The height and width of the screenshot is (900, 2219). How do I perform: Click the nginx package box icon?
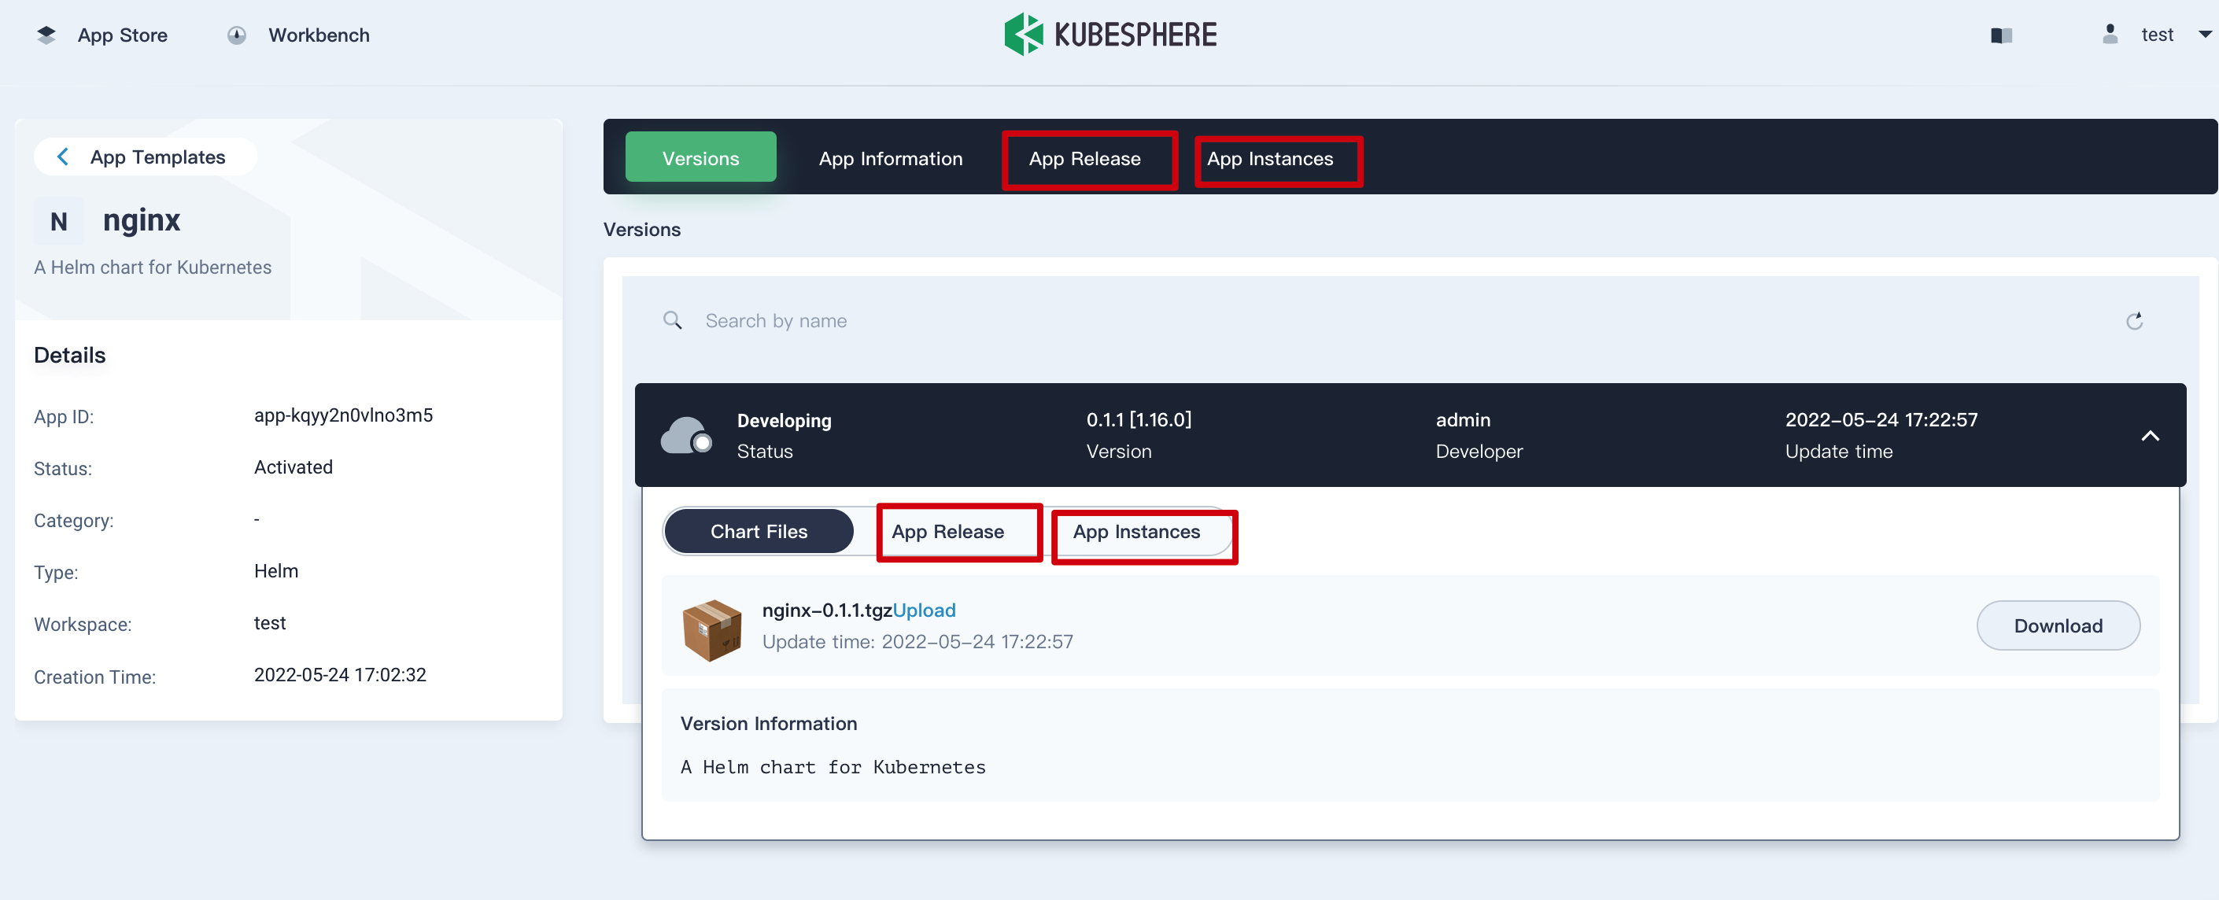tap(711, 629)
